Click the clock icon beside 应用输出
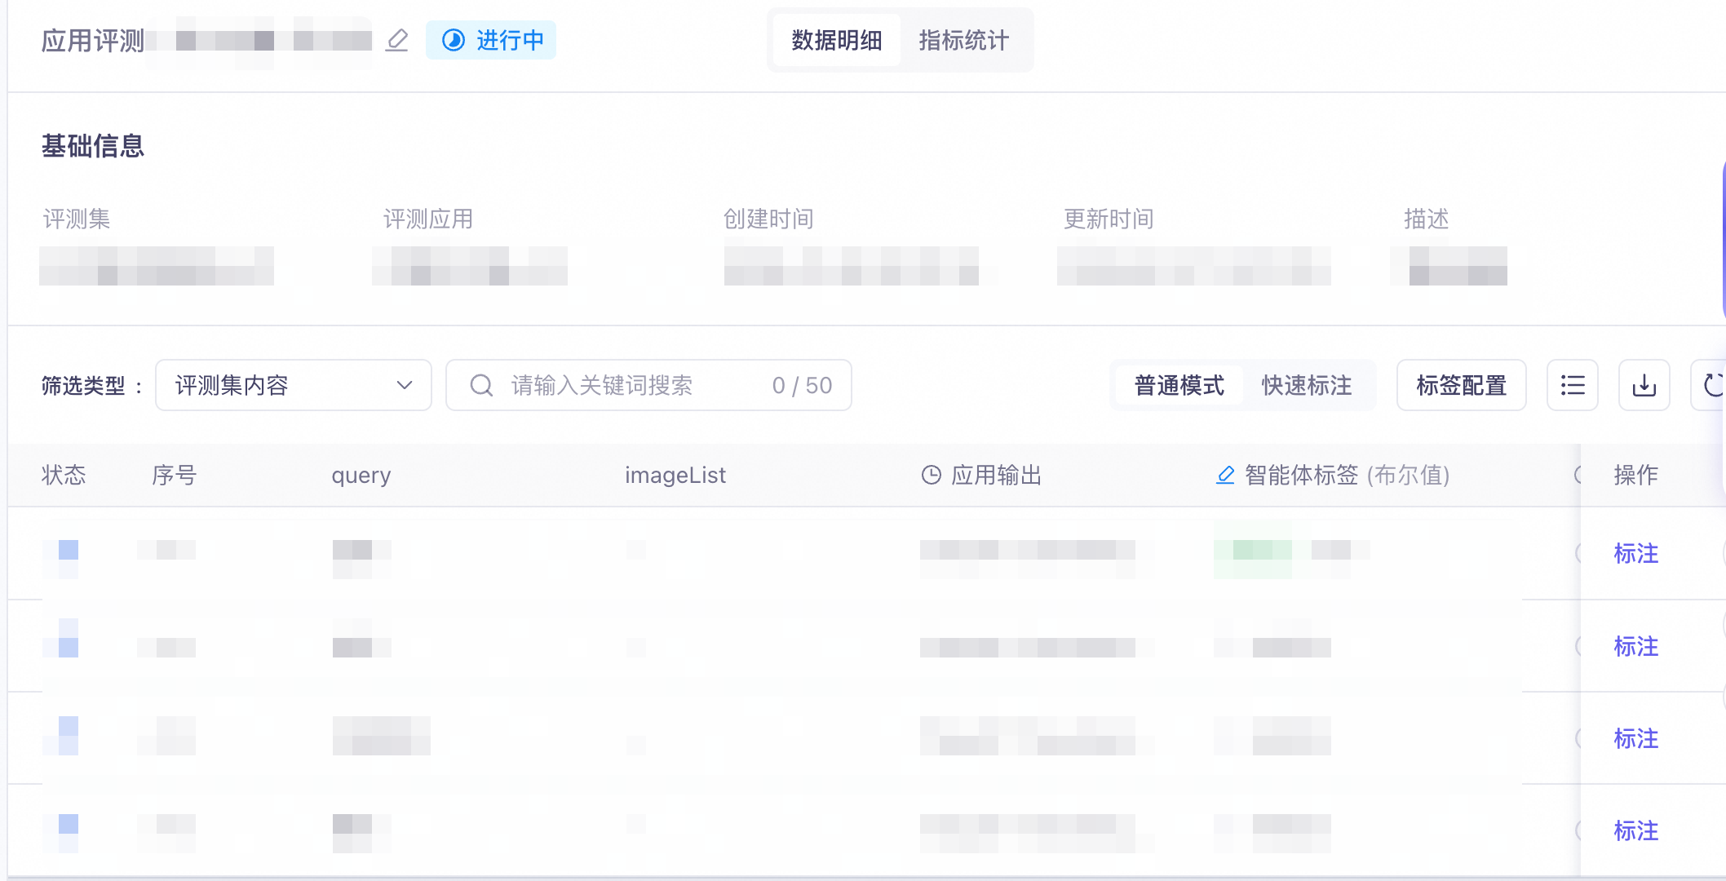The image size is (1726, 881). point(931,475)
